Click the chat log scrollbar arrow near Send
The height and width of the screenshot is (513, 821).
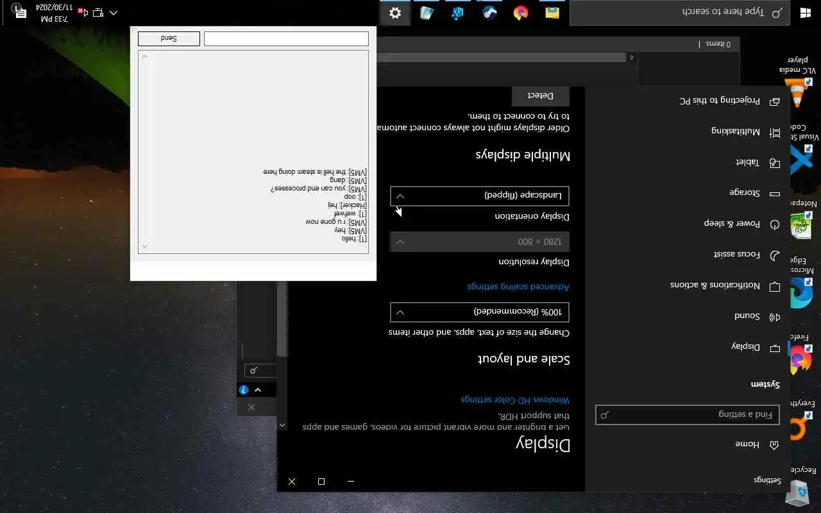pyautogui.click(x=144, y=56)
